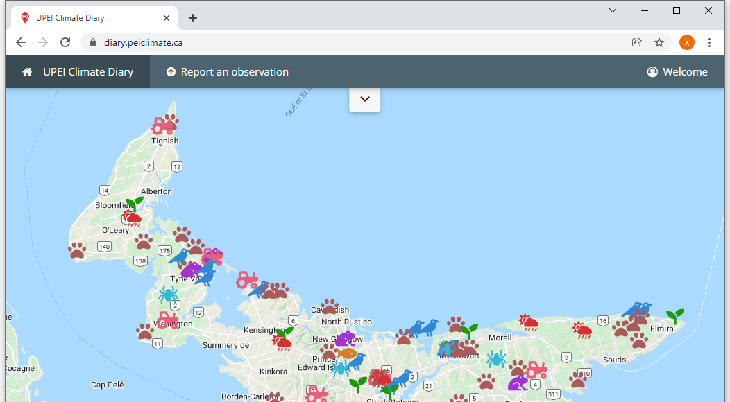
Task: Expand the map filter panel chevron
Action: 365,99
